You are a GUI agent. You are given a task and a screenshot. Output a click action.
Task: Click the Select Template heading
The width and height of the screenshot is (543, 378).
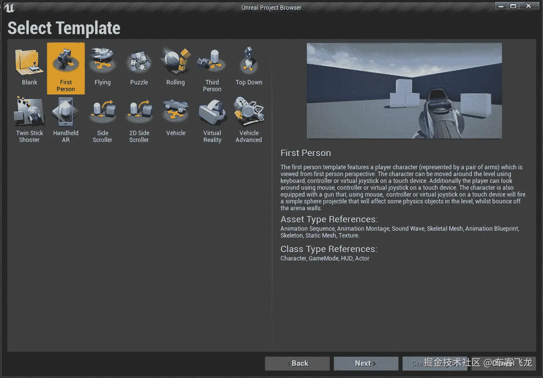pos(64,28)
